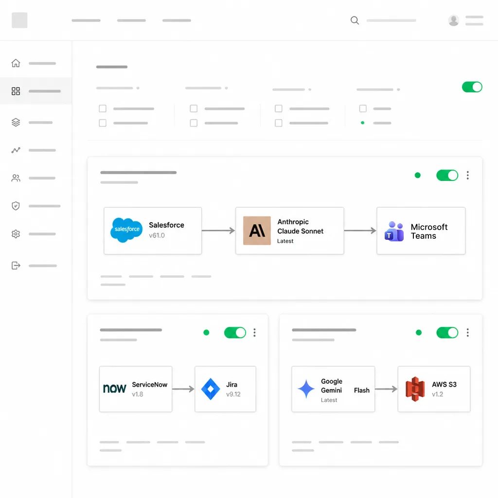
Task: Open the user avatar profile icon
Action: (454, 20)
